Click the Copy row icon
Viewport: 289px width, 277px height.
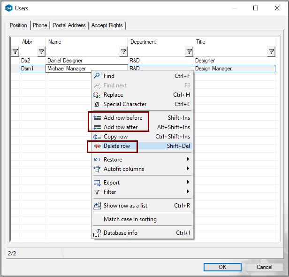97,137
